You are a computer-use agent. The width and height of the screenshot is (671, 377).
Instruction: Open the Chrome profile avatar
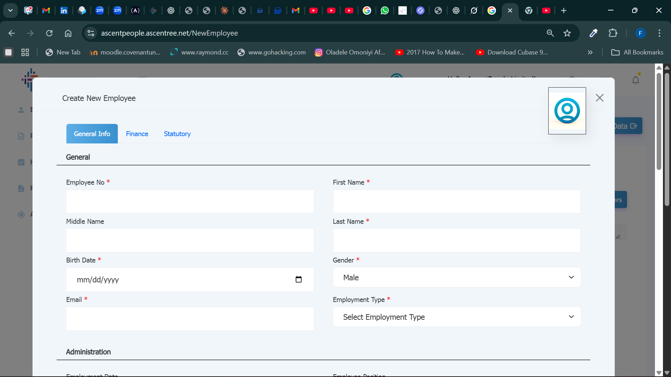640,33
